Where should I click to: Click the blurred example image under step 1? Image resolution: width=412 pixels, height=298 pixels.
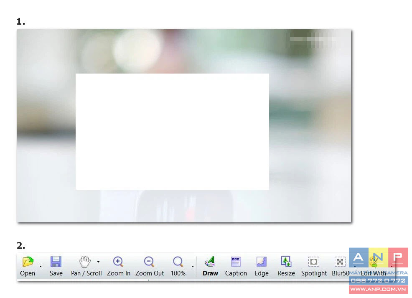184,126
